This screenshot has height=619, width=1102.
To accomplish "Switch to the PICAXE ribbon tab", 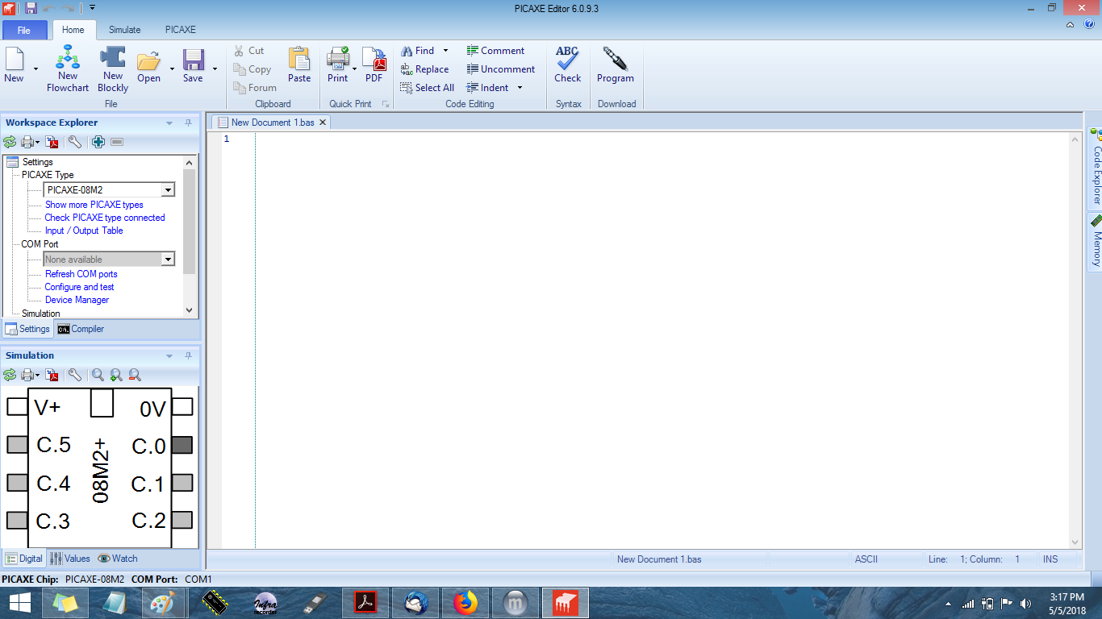I will (x=181, y=30).
